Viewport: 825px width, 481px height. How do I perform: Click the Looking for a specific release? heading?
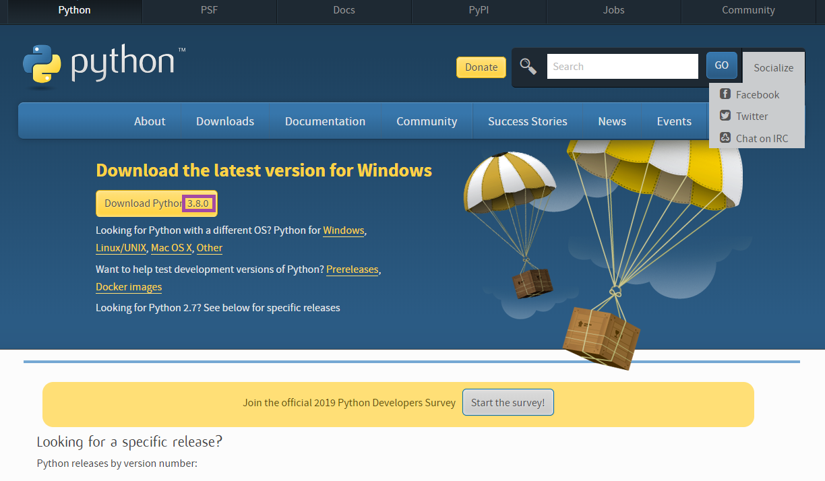tap(129, 442)
